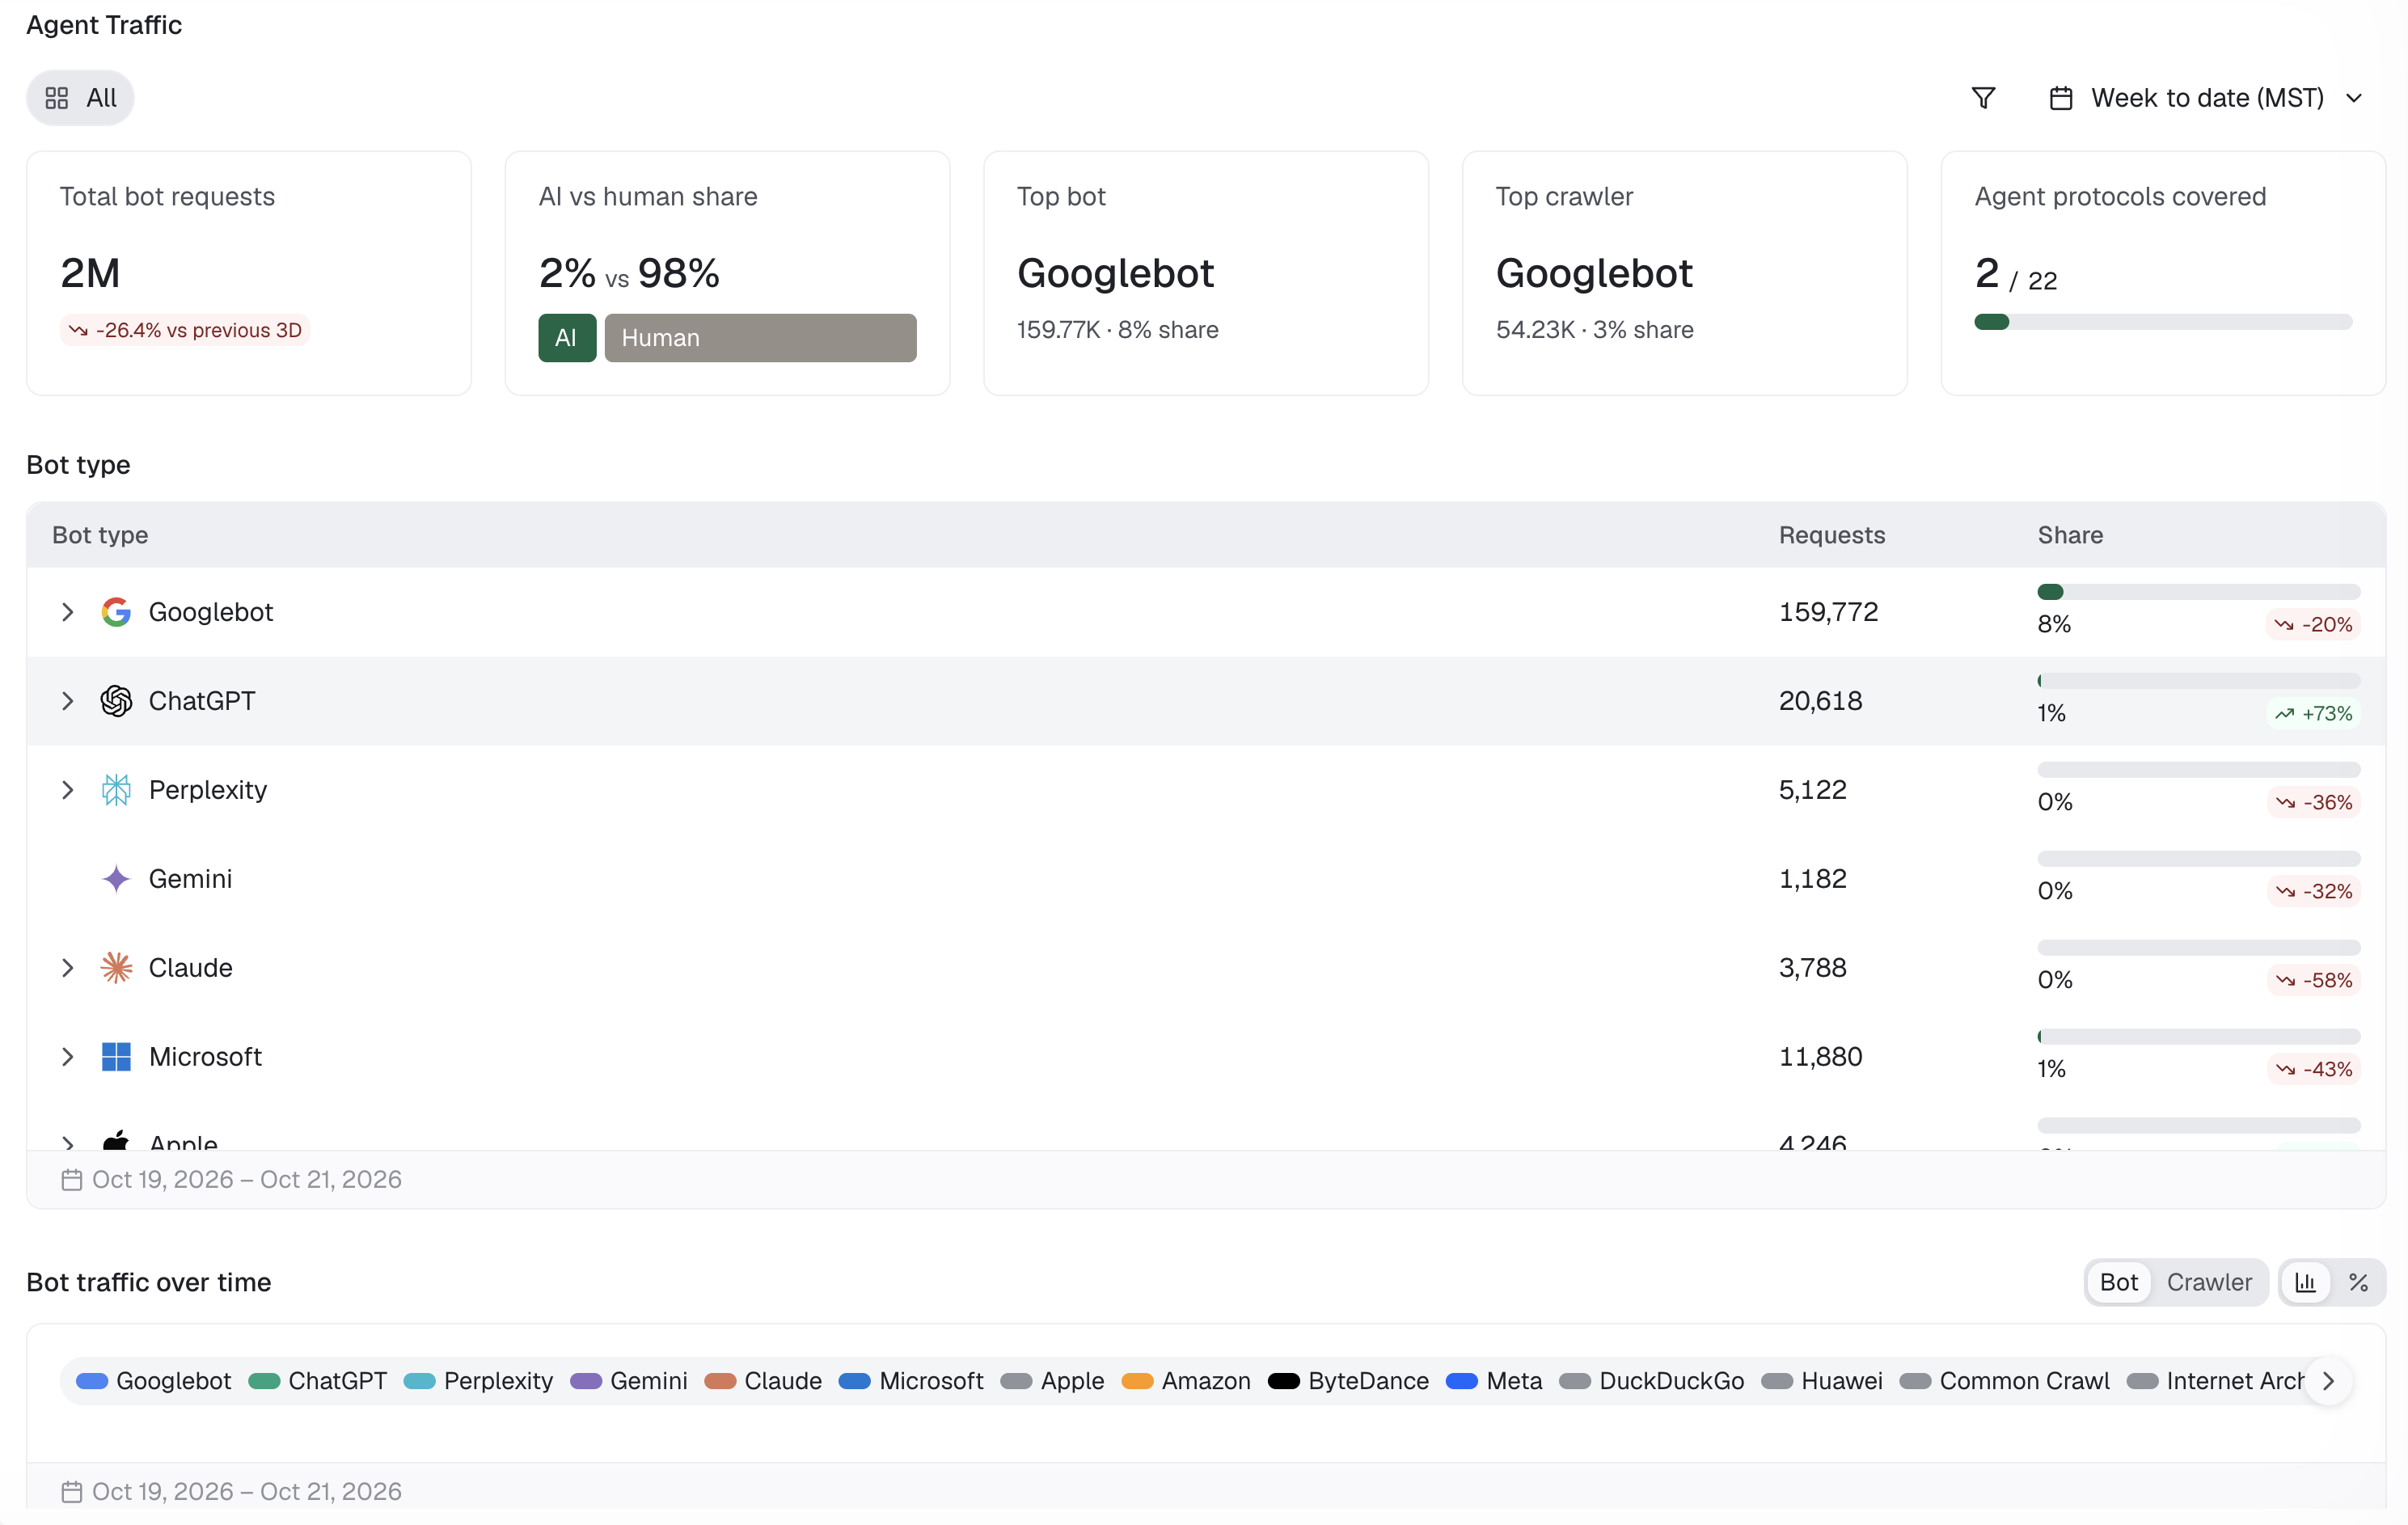Click the Google logo in Googlebot row
Image resolution: width=2408 pixels, height=1525 pixels.
point(116,612)
